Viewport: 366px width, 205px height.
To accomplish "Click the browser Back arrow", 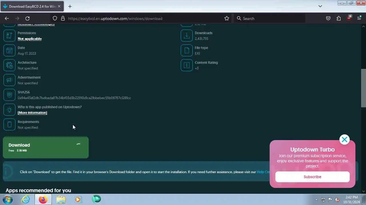I will click(x=7, y=19).
